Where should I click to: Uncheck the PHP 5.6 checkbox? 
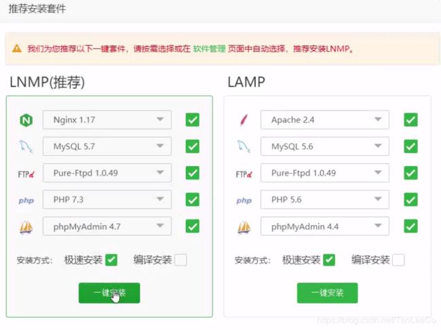[410, 199]
